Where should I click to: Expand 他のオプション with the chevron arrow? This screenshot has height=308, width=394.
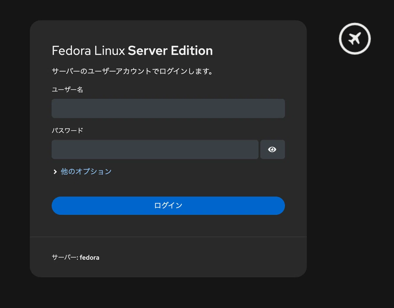pyautogui.click(x=55, y=172)
